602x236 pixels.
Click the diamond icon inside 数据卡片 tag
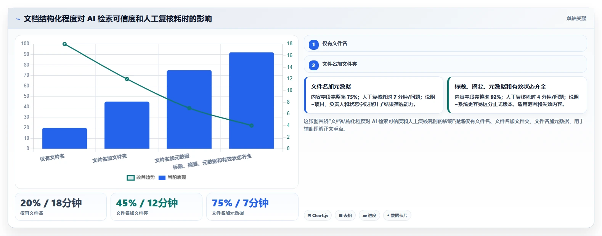pos(388,215)
